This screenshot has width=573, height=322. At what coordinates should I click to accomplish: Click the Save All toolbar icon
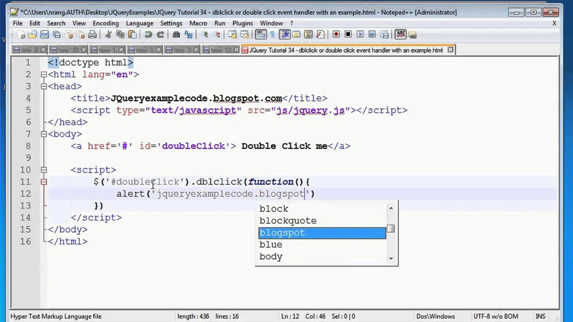coord(56,34)
